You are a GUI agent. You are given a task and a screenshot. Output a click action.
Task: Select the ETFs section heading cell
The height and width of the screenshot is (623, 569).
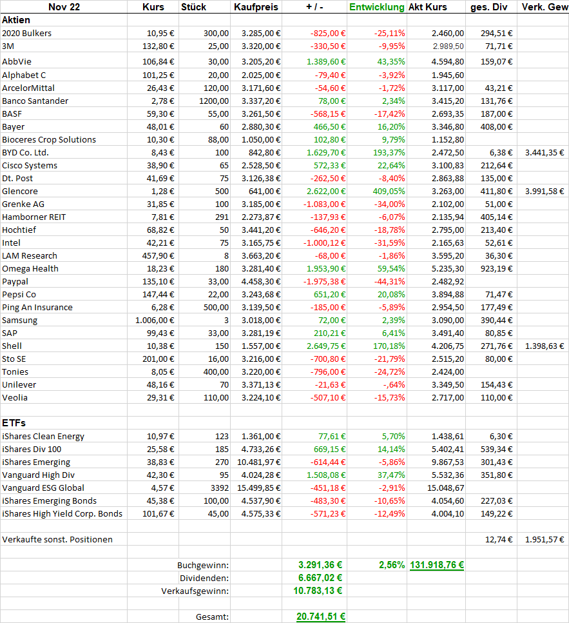click(14, 422)
